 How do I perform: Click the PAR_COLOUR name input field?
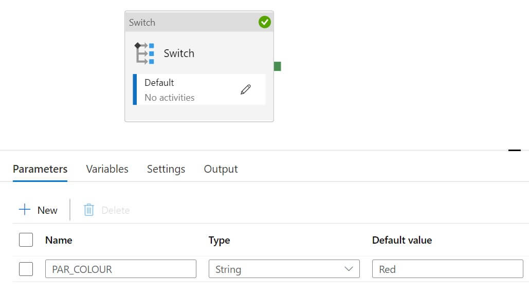(x=121, y=269)
